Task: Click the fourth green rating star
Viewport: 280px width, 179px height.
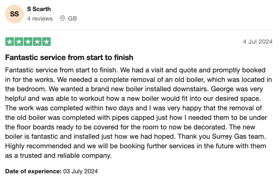Action: (x=37, y=42)
